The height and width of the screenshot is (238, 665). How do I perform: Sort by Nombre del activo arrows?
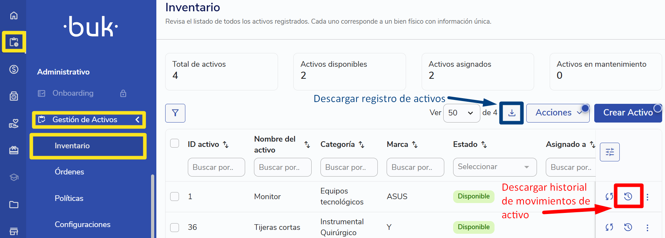(x=307, y=144)
